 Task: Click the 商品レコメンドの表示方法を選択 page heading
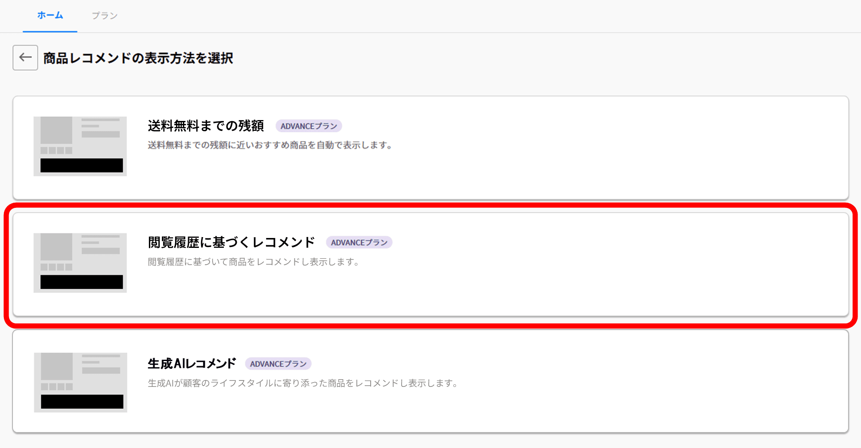[x=138, y=58]
